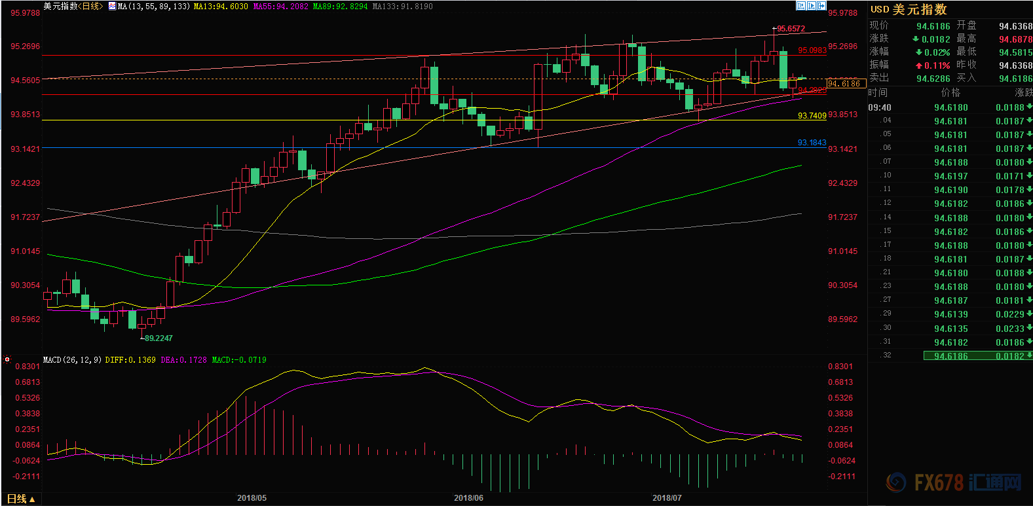The image size is (1033, 506).
Task: Click the MA indicator icon beside MA(13,55,89,133)
Action: pyautogui.click(x=112, y=6)
